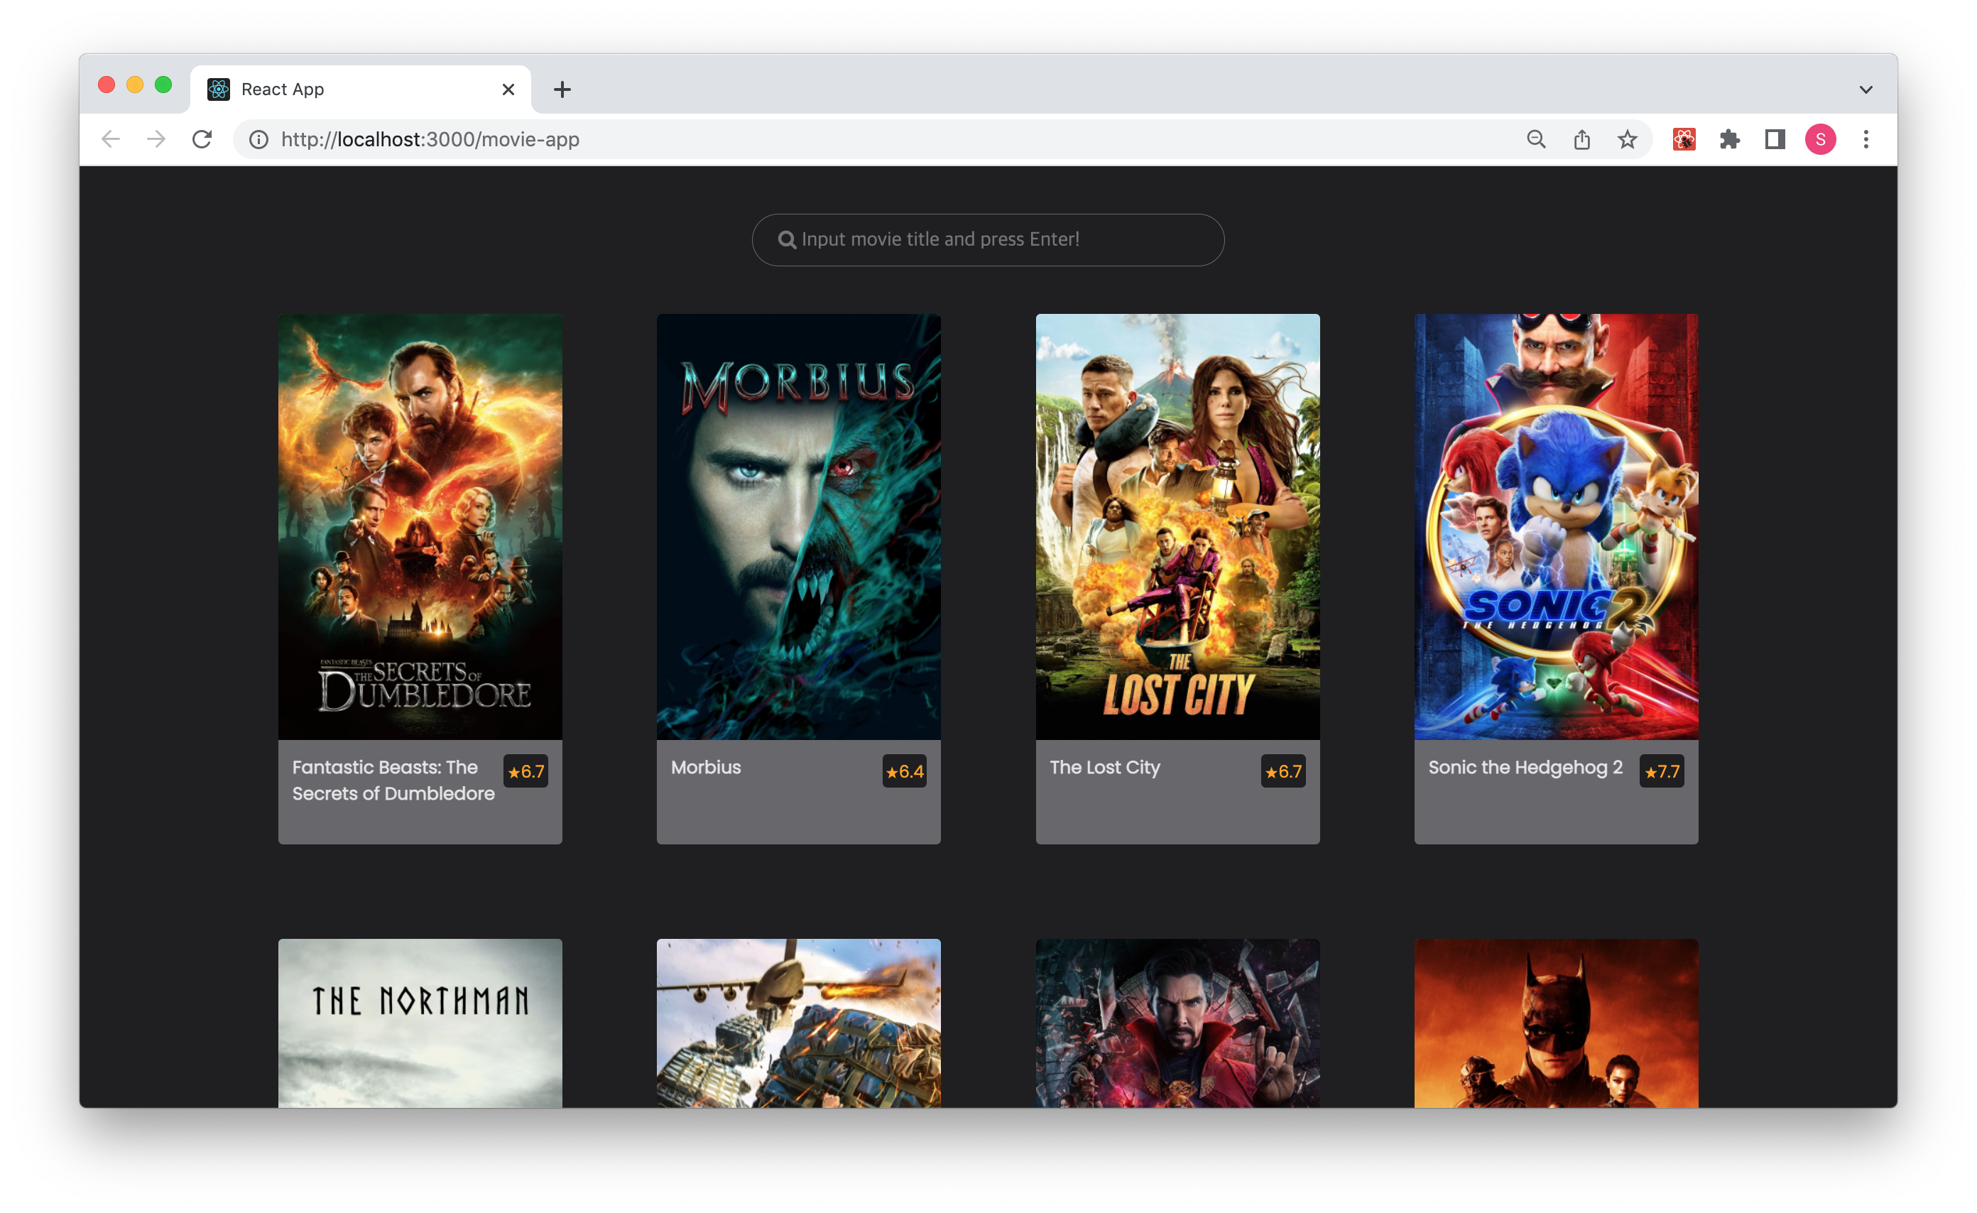This screenshot has width=1977, height=1213.
Task: Close the React App tab
Action: [508, 89]
